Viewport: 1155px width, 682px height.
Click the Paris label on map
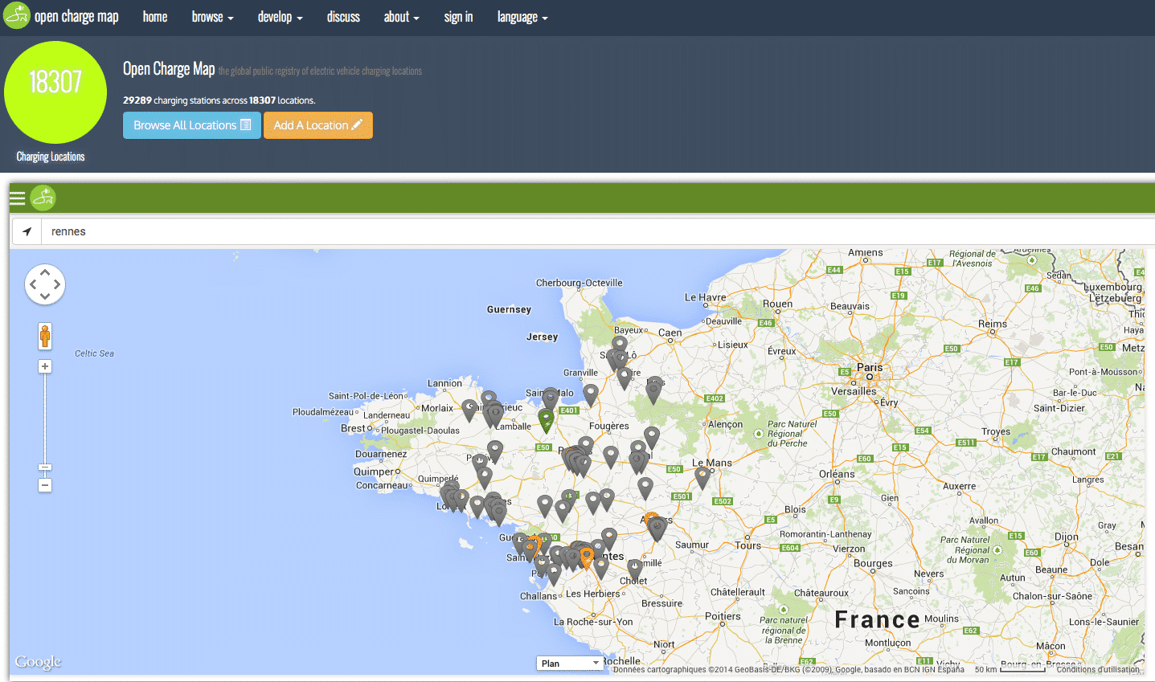pos(870,367)
